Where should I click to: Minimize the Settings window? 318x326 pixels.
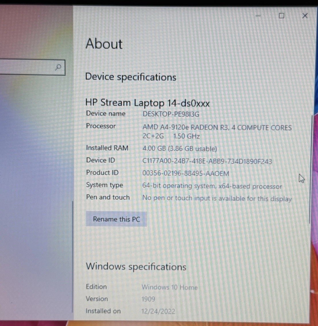(x=258, y=16)
